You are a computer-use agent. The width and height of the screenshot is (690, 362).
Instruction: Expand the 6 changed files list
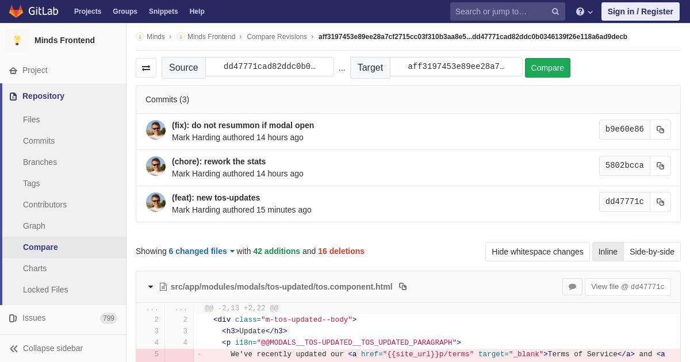[202, 251]
